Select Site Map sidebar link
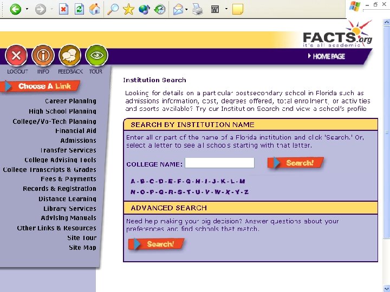Viewport: 390px width, 292px height. (x=82, y=248)
